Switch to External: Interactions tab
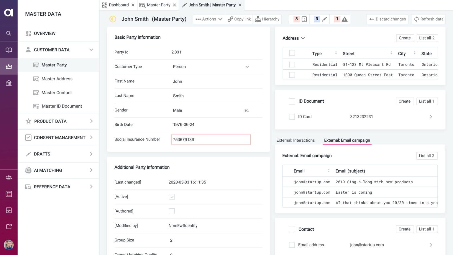This screenshot has width=453, height=255. coord(296,140)
